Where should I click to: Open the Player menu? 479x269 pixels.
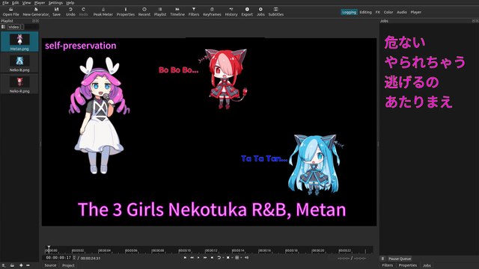(x=40, y=3)
